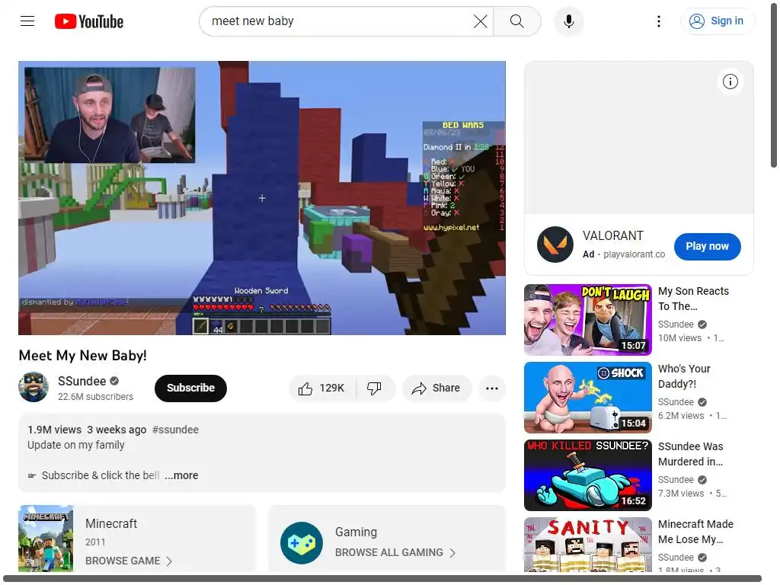This screenshot has width=780, height=585.
Task: Browse the Minecraft game page
Action: [128, 561]
